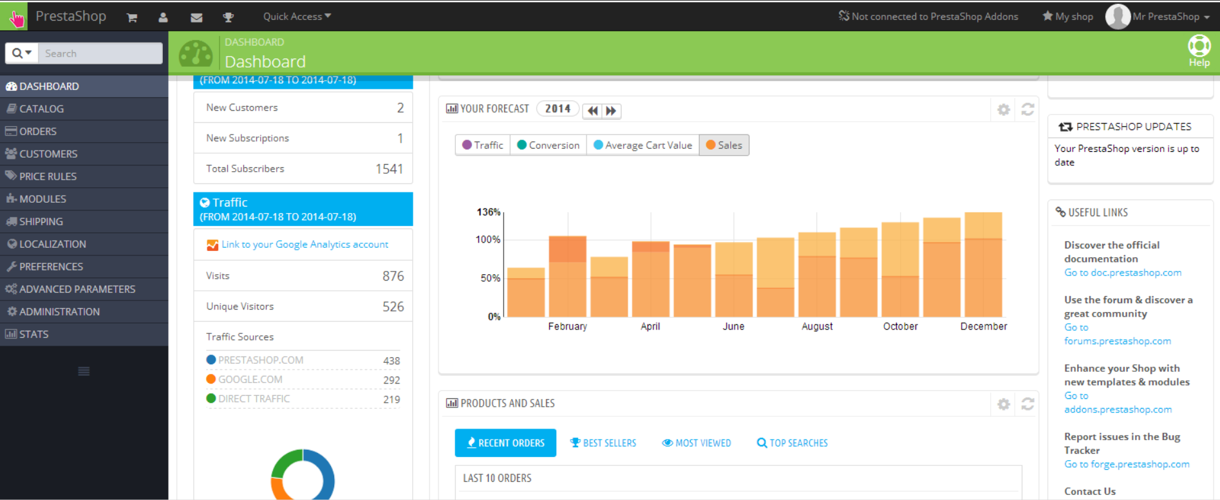The width and height of the screenshot is (1220, 500).
Task: Click the blue PRESTASHOP.COM source dot
Action: 211,360
